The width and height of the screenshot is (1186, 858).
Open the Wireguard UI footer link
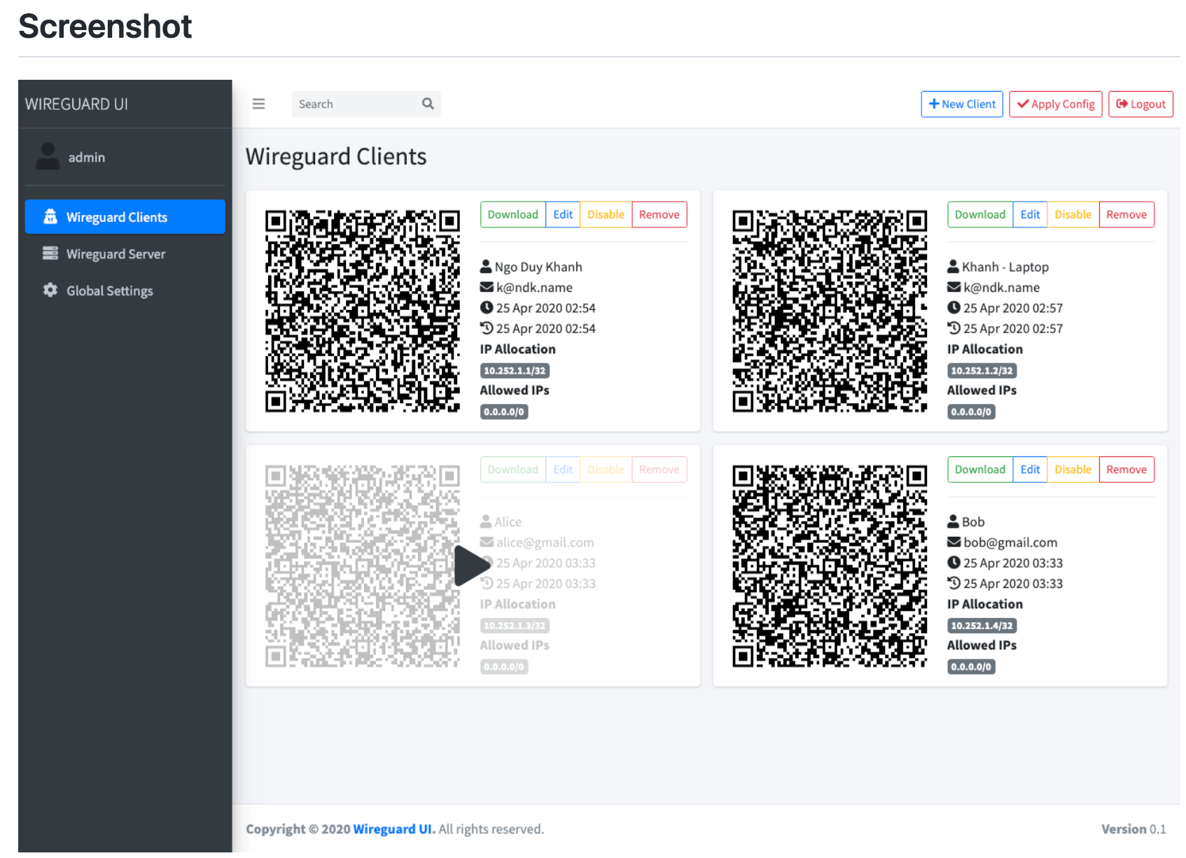click(393, 829)
